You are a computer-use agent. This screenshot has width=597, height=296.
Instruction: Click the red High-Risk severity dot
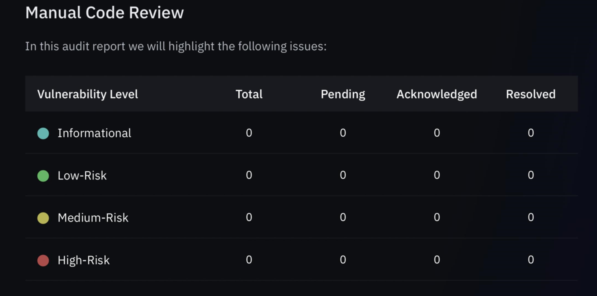43,260
